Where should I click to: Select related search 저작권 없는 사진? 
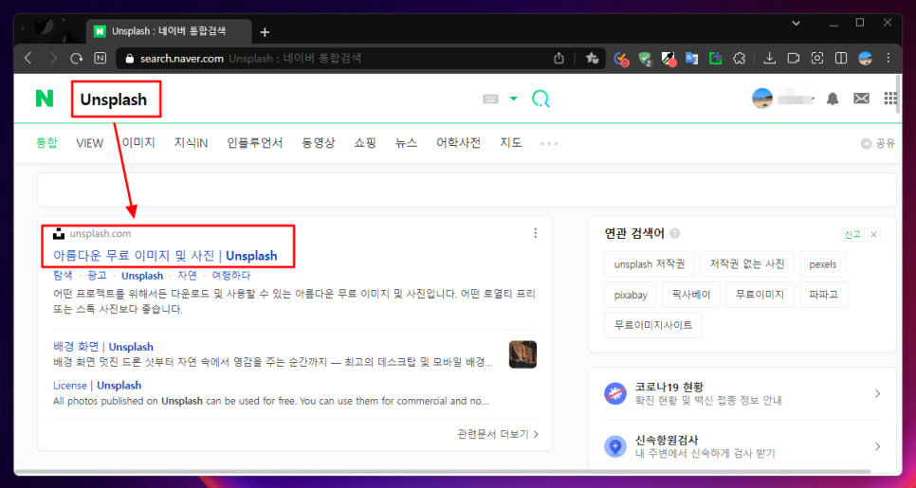coord(746,264)
